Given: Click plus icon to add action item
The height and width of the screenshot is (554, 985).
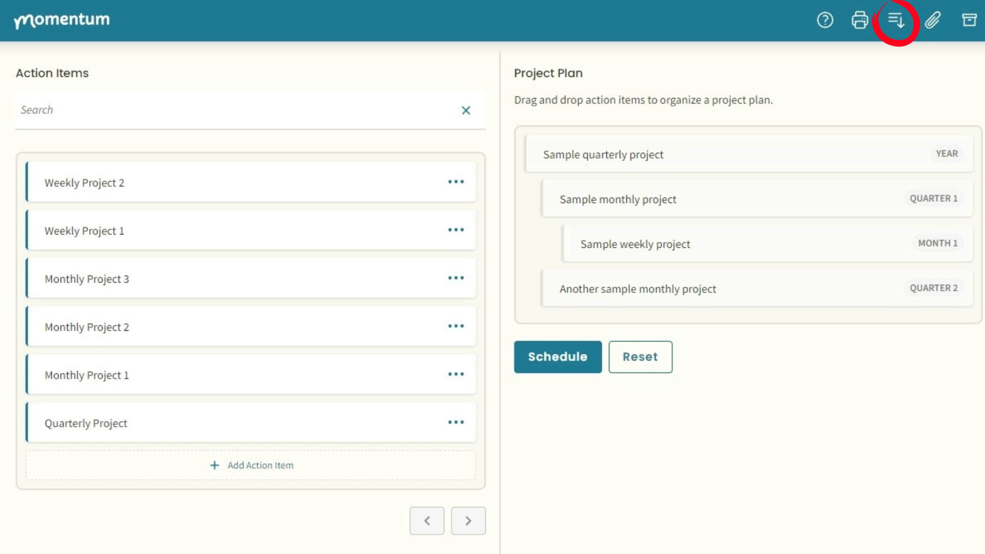Looking at the screenshot, I should 214,465.
